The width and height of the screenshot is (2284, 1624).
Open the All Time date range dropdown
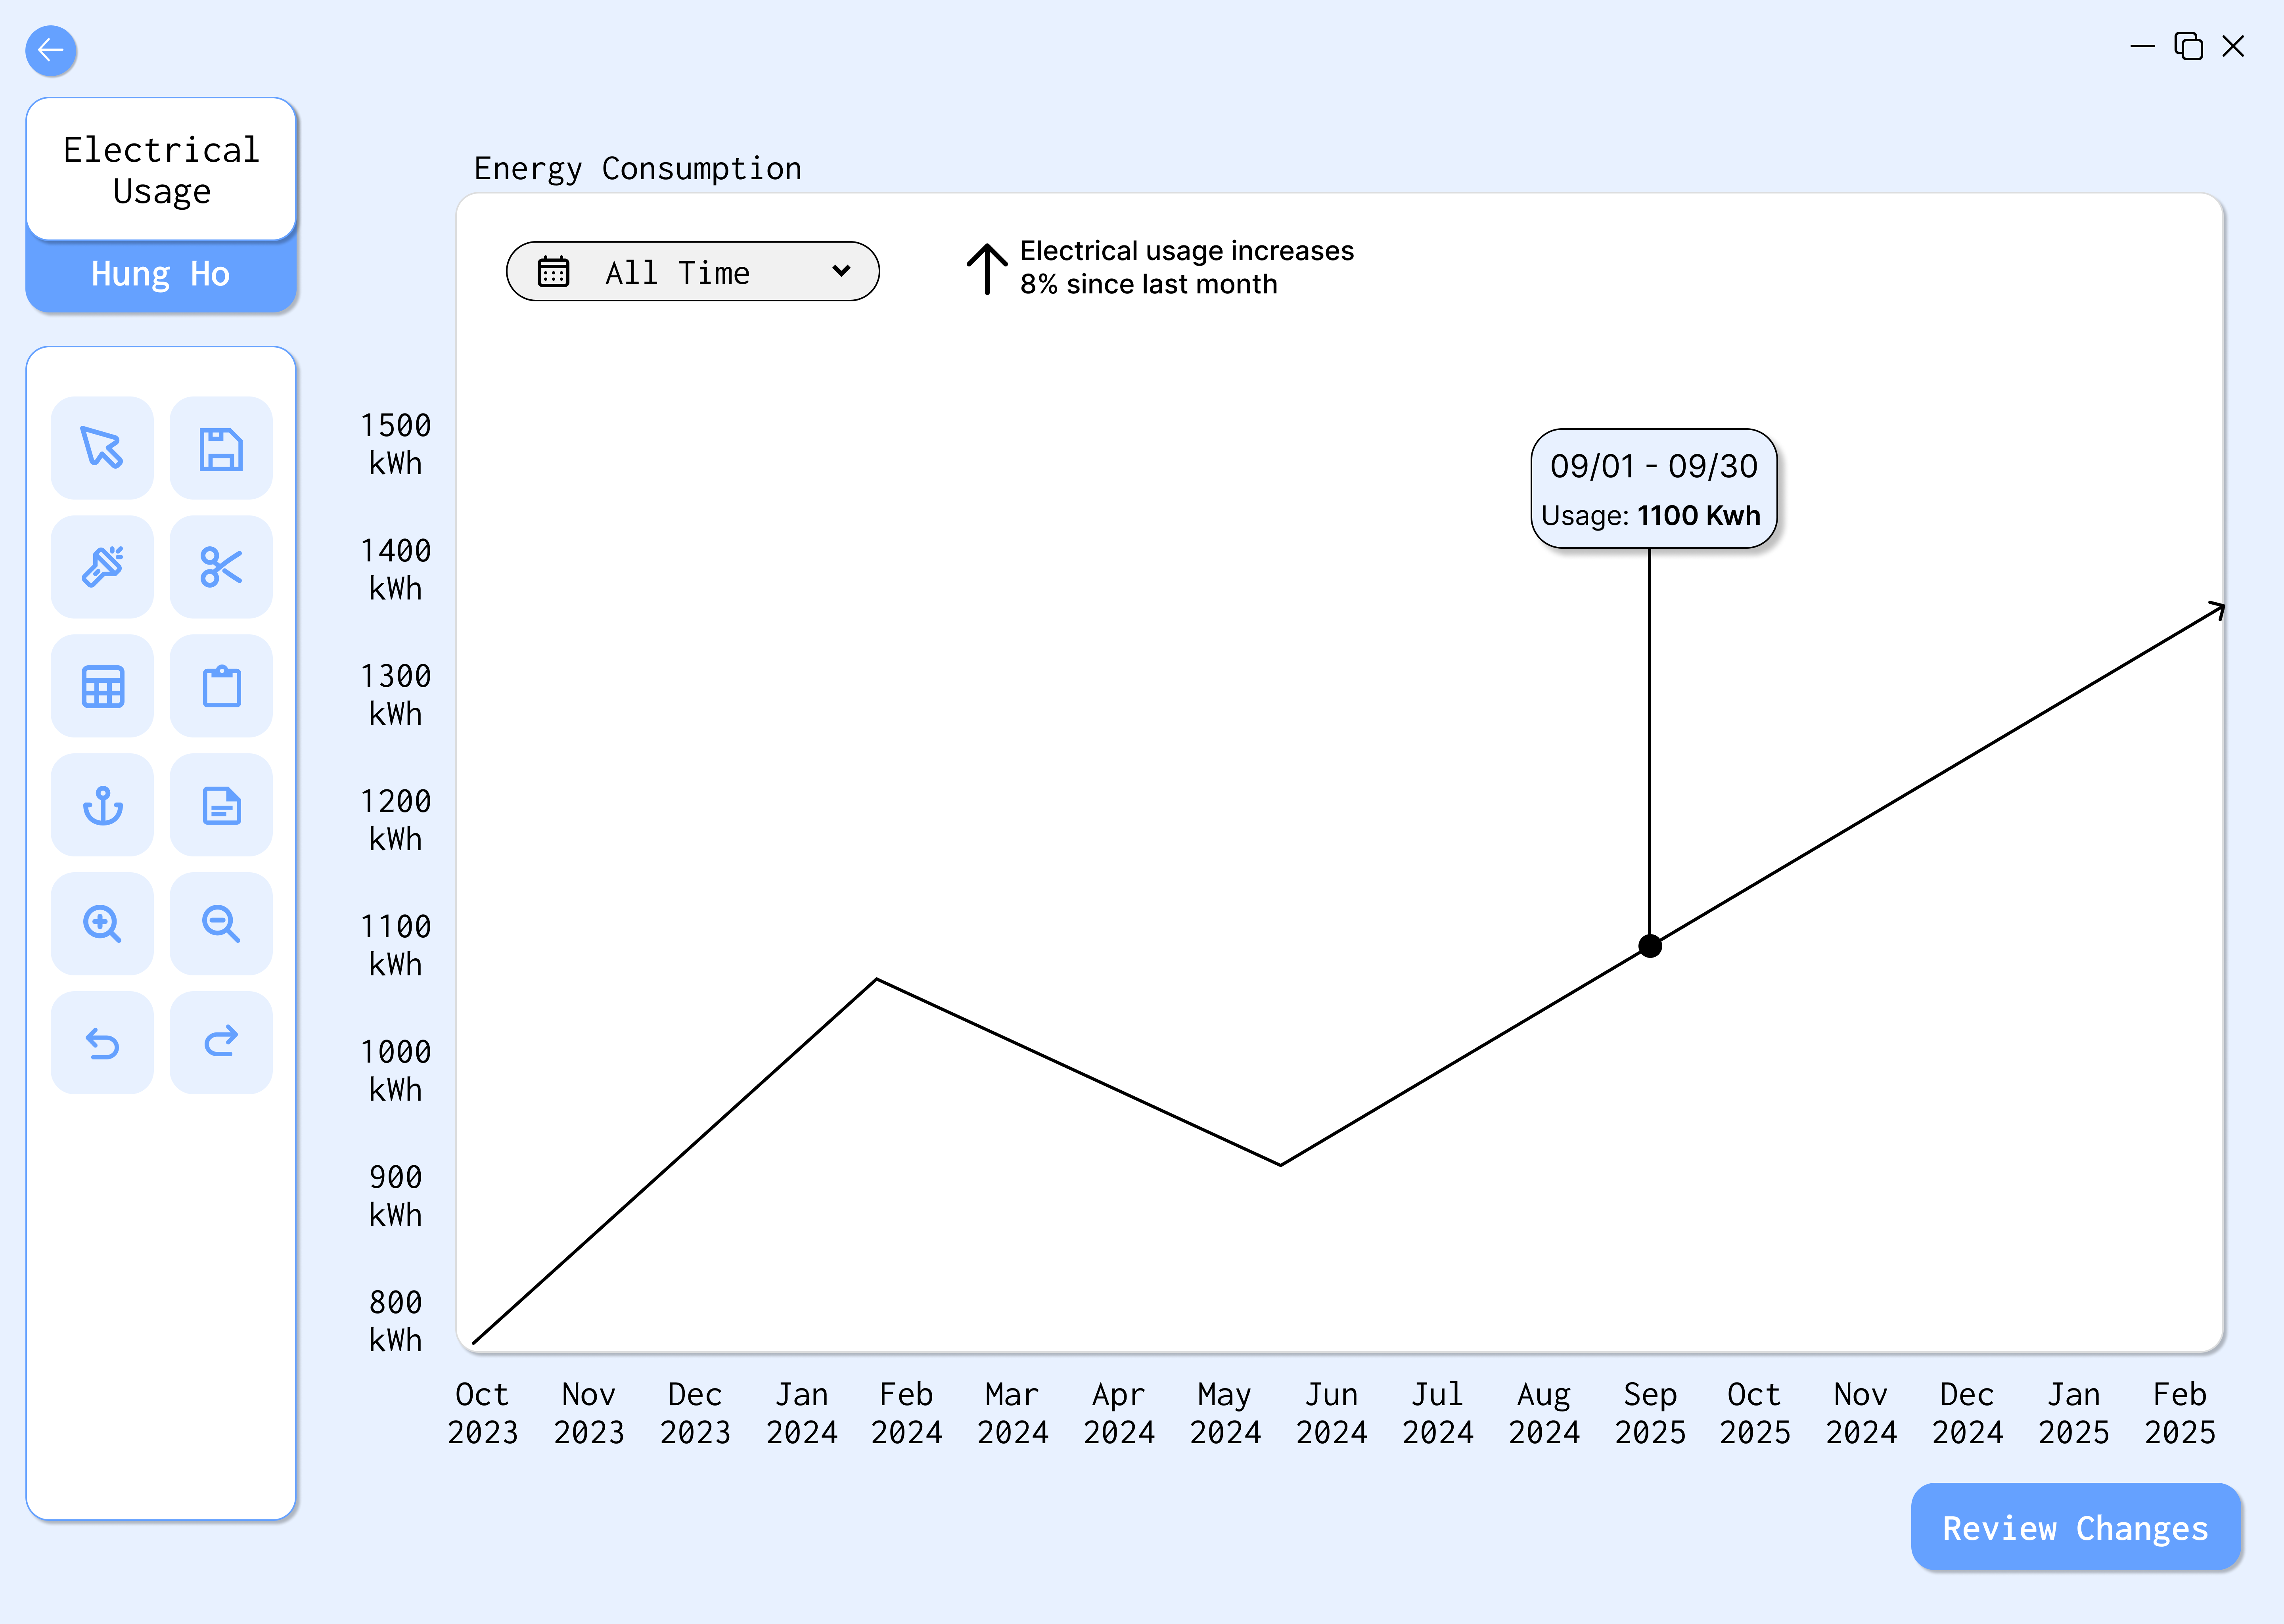(x=692, y=271)
